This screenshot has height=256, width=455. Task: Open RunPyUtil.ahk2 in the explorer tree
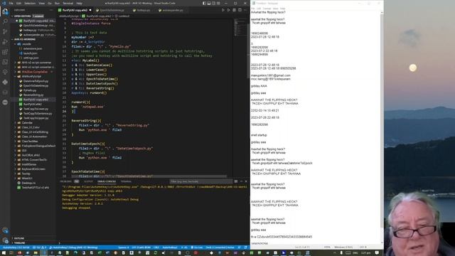click(33, 105)
